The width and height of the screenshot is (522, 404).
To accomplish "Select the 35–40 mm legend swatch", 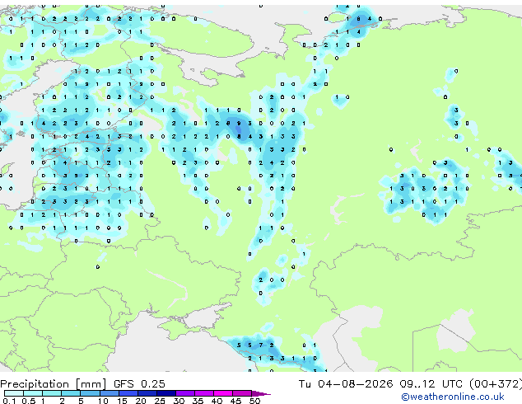I will click(204, 393).
